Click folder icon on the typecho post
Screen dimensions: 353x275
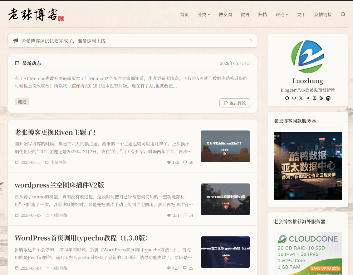point(47,268)
